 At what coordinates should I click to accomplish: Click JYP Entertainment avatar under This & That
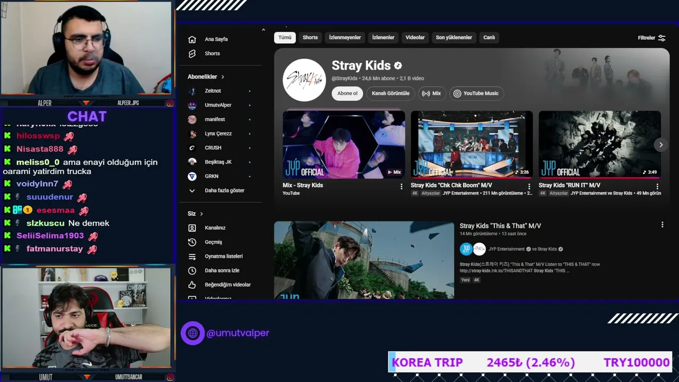(x=466, y=249)
